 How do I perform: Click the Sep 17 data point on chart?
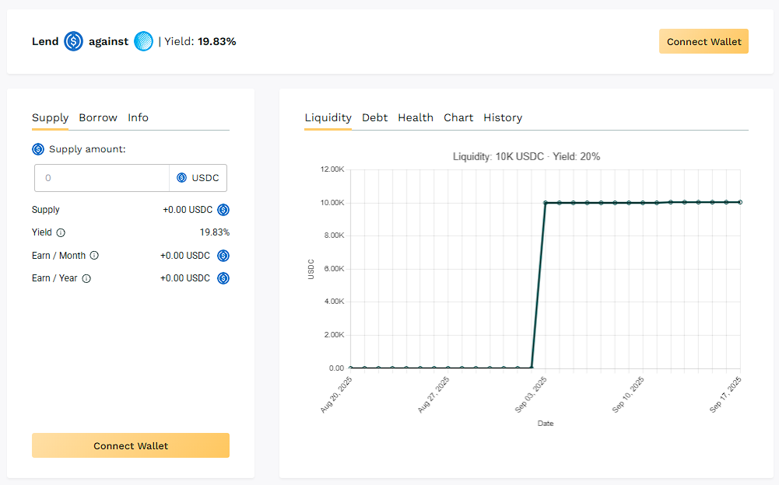point(739,202)
